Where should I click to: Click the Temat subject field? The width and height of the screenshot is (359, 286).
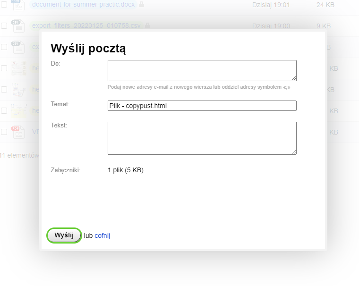point(202,106)
